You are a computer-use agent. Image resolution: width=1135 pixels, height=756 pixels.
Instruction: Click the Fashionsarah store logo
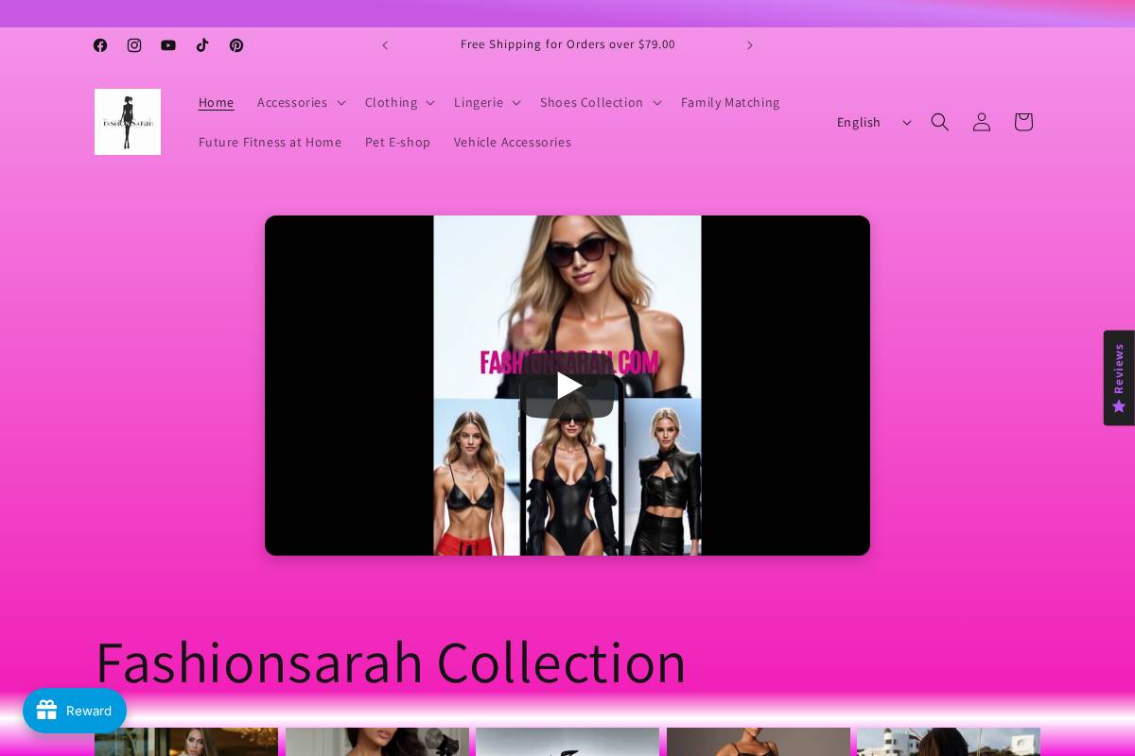tap(128, 122)
